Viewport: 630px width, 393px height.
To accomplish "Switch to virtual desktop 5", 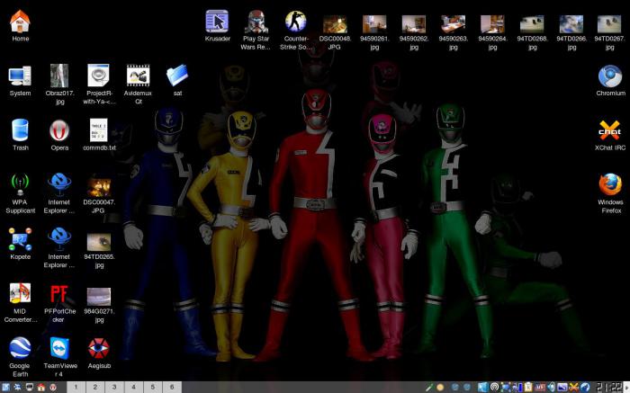I will pos(153,387).
